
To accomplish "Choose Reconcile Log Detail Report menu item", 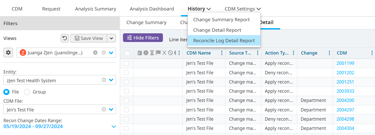I will (224, 41).
